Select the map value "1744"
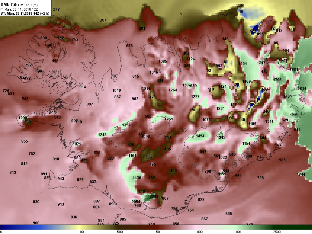The width and height of the screenshot is (312, 234). pyautogui.click(x=301, y=174)
